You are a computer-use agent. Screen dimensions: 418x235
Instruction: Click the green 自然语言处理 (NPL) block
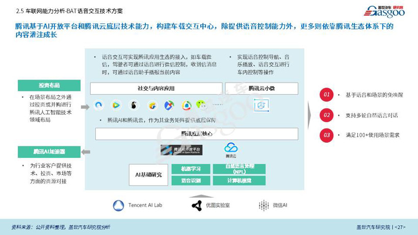239,169
